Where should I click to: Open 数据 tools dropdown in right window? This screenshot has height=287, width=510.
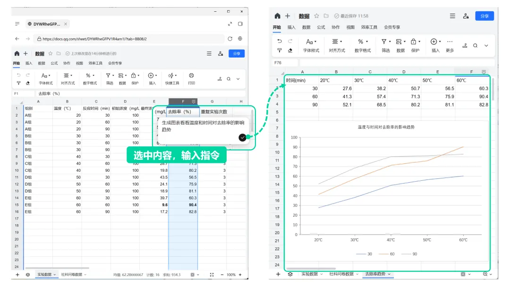[x=400, y=45]
